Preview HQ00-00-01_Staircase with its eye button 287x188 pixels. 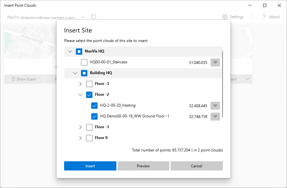point(215,62)
